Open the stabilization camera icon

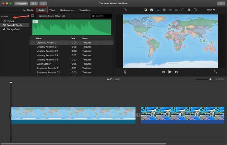[x=164, y=10]
